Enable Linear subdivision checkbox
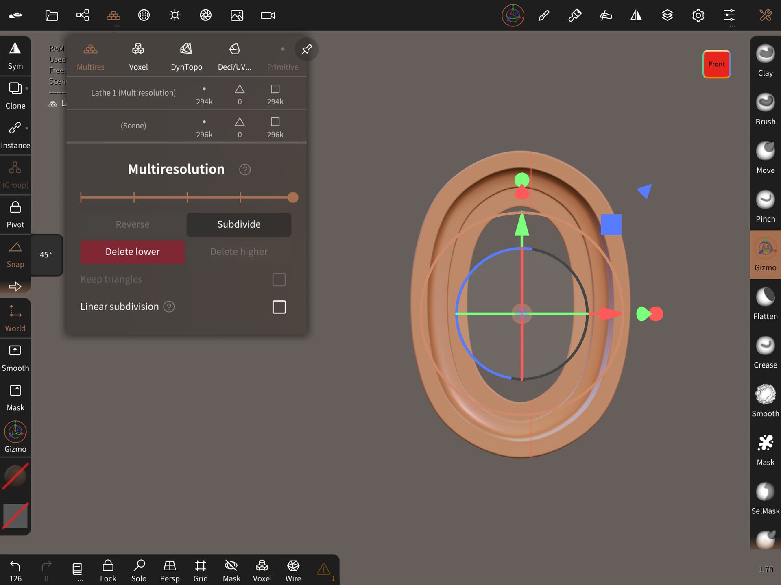781x585 pixels. [x=279, y=307]
